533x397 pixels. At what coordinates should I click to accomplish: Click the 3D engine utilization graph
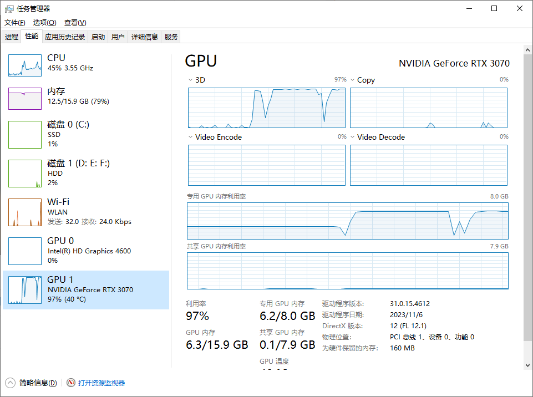click(267, 108)
